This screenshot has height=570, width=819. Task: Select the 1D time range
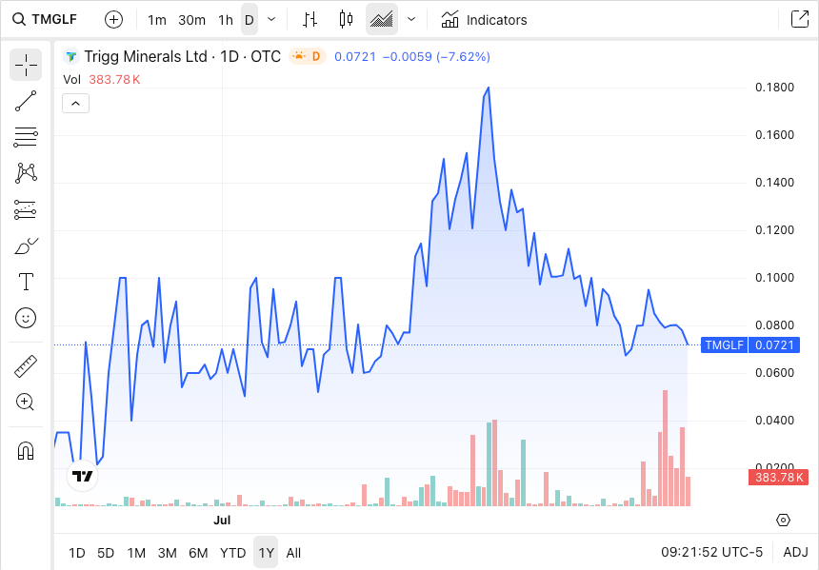coord(77,553)
